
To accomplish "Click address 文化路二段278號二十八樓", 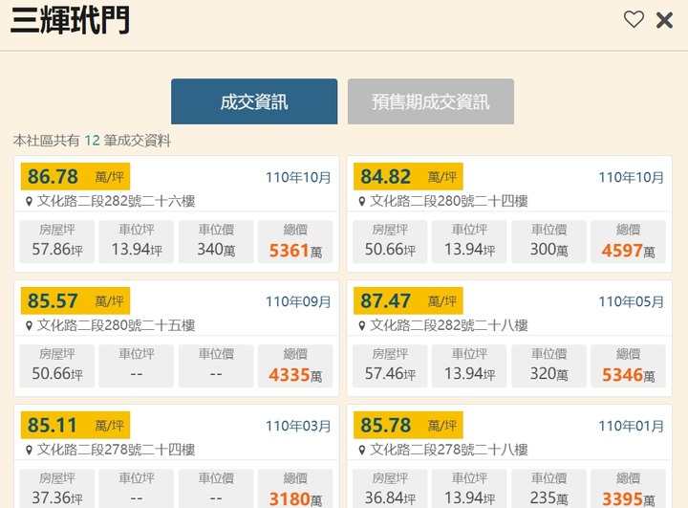I will tap(449, 450).
